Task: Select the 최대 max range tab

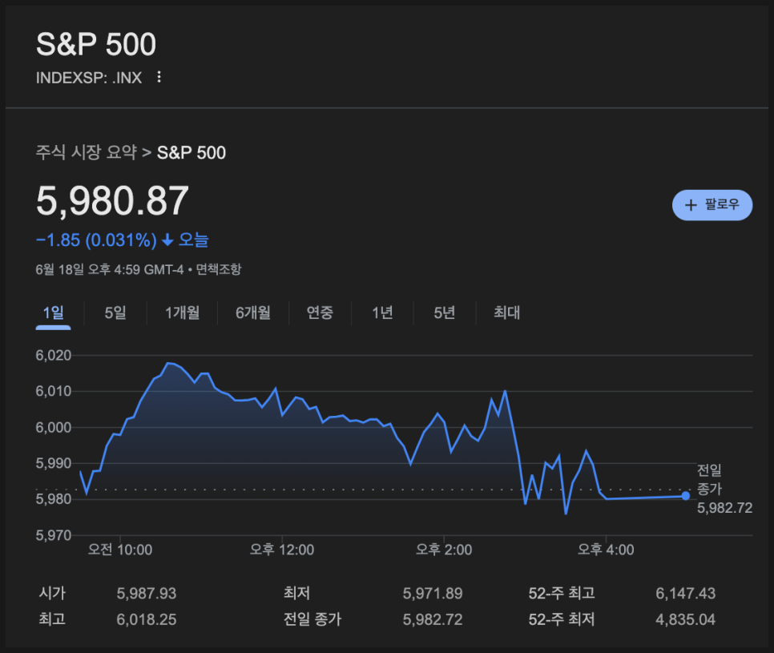Action: (507, 313)
